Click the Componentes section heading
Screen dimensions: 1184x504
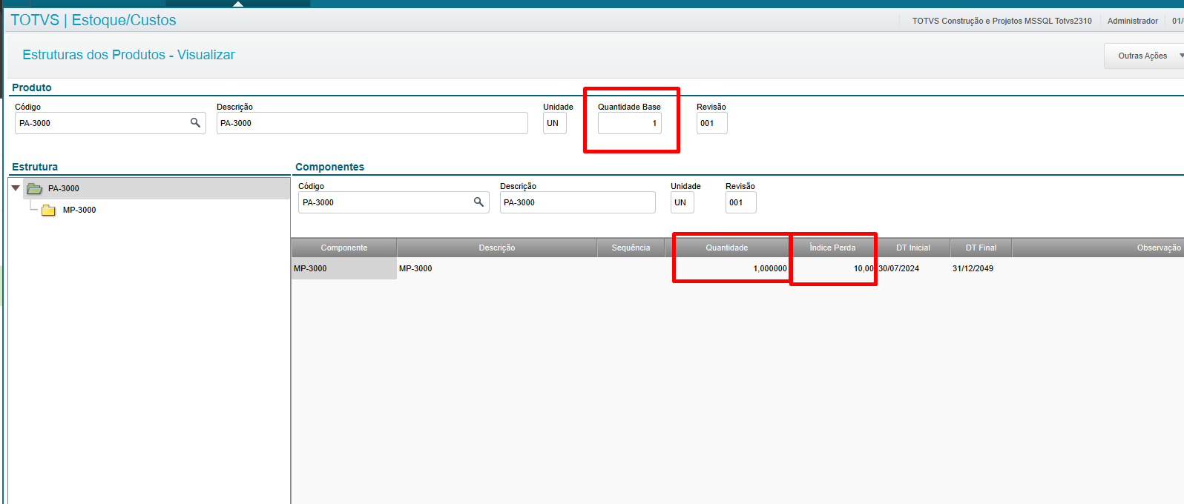pyautogui.click(x=329, y=167)
